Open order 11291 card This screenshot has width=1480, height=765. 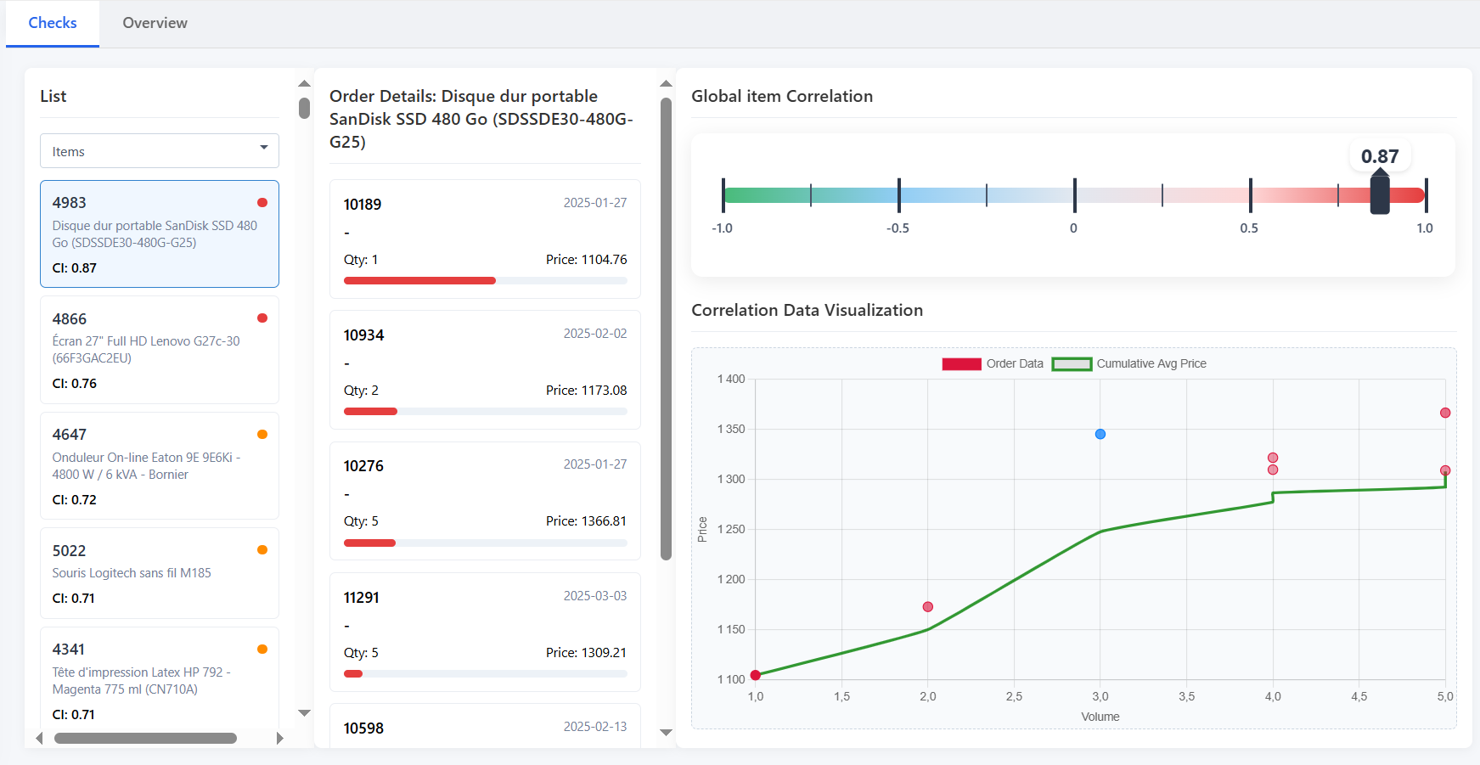click(485, 632)
